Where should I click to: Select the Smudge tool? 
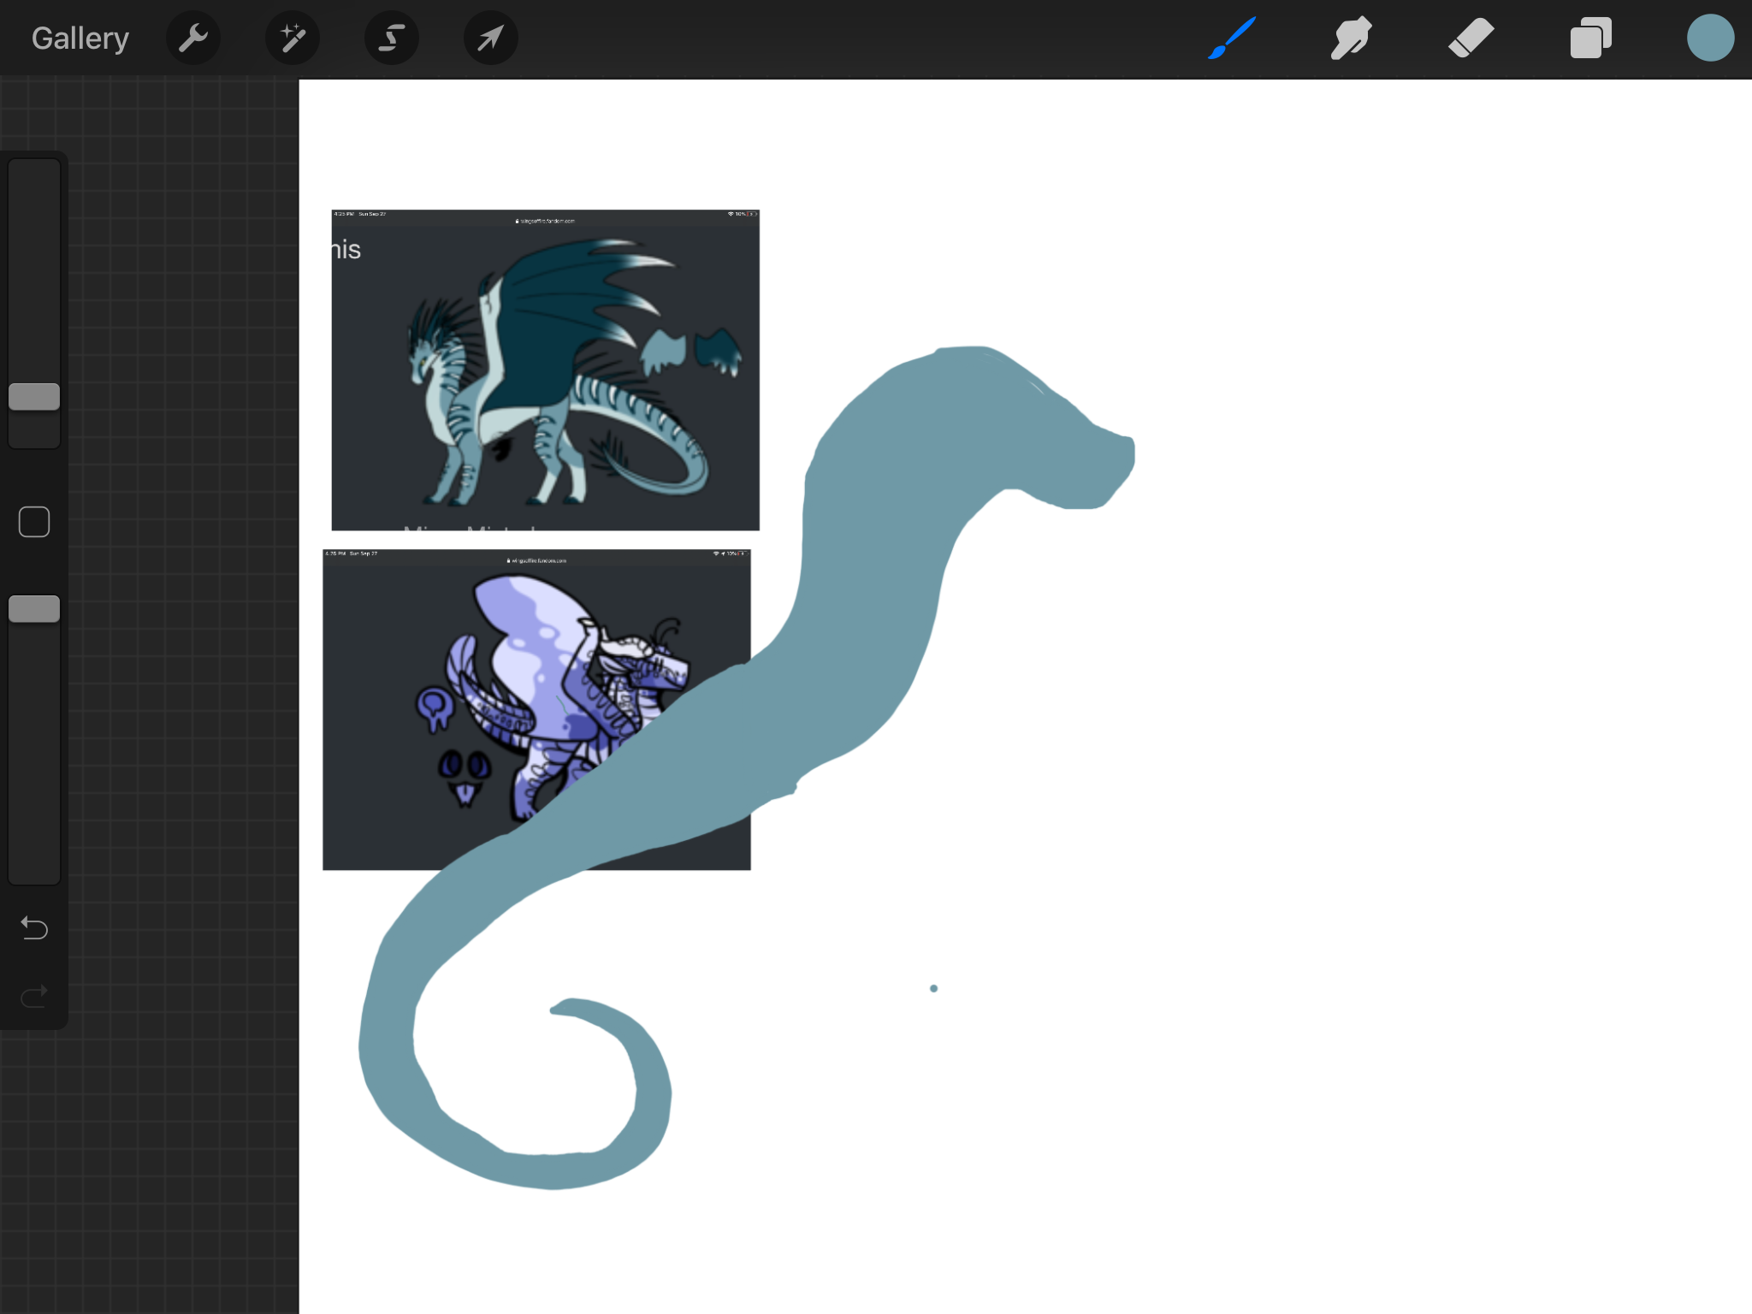[x=1352, y=38]
